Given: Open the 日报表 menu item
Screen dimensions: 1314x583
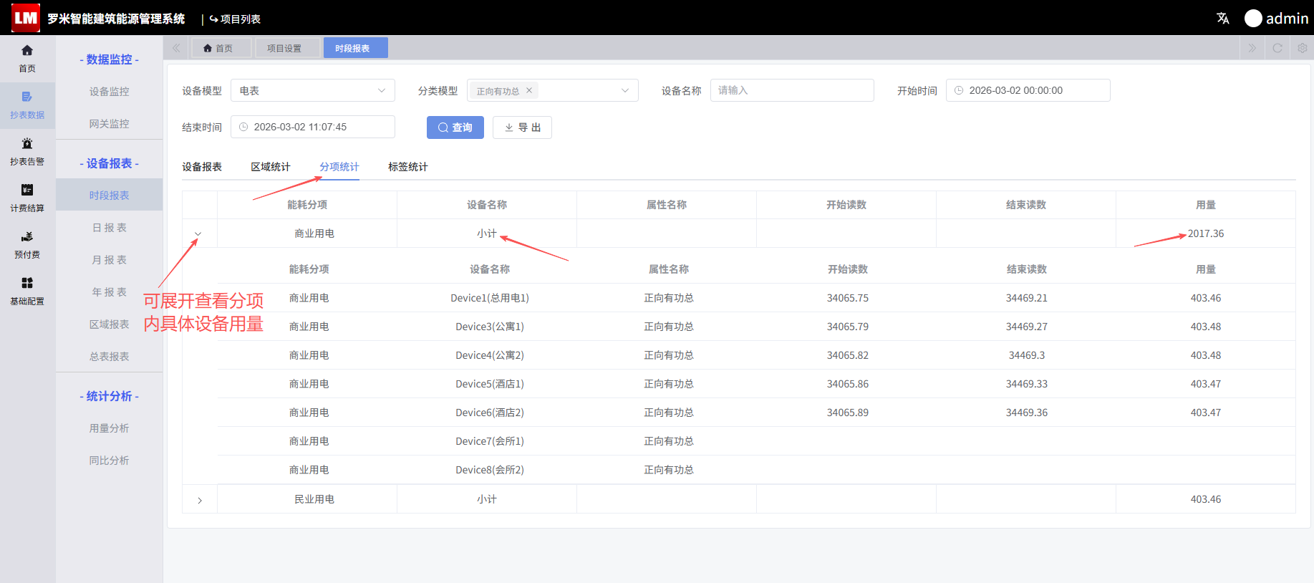Looking at the screenshot, I should pos(110,228).
